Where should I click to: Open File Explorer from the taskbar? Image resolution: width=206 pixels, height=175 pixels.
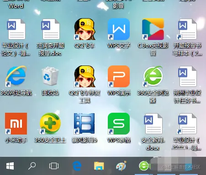point(99,166)
